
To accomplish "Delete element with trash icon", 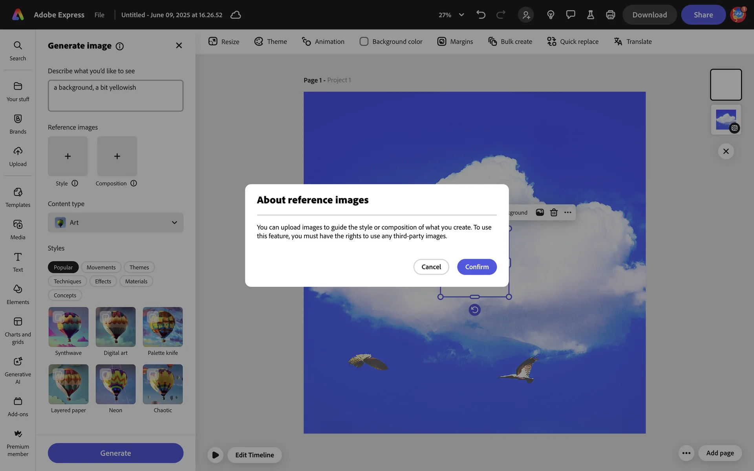I will click(x=554, y=212).
